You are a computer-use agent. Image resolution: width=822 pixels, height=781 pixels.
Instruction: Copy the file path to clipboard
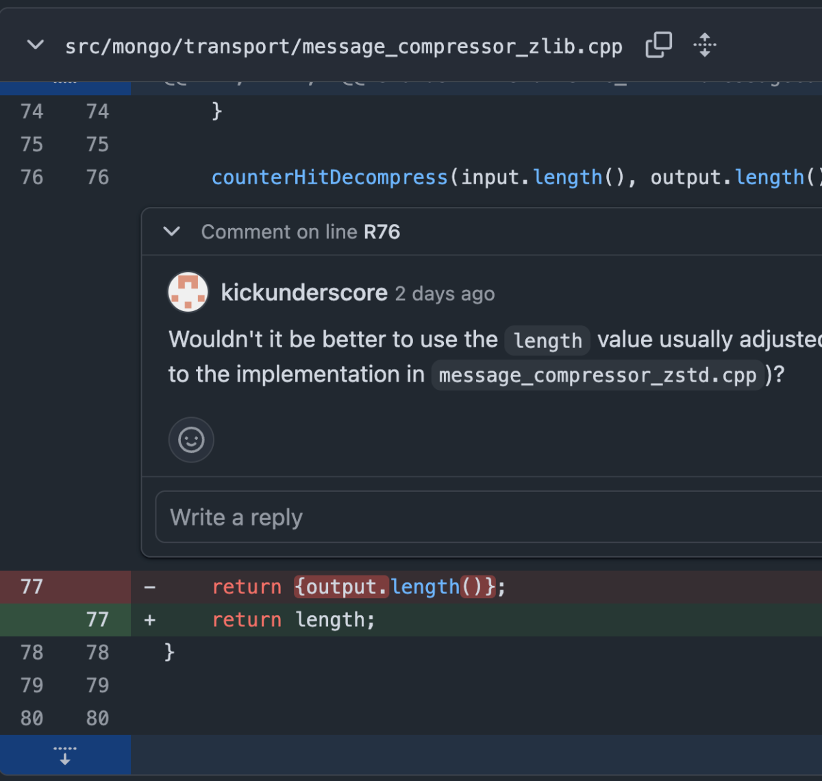[x=658, y=46]
